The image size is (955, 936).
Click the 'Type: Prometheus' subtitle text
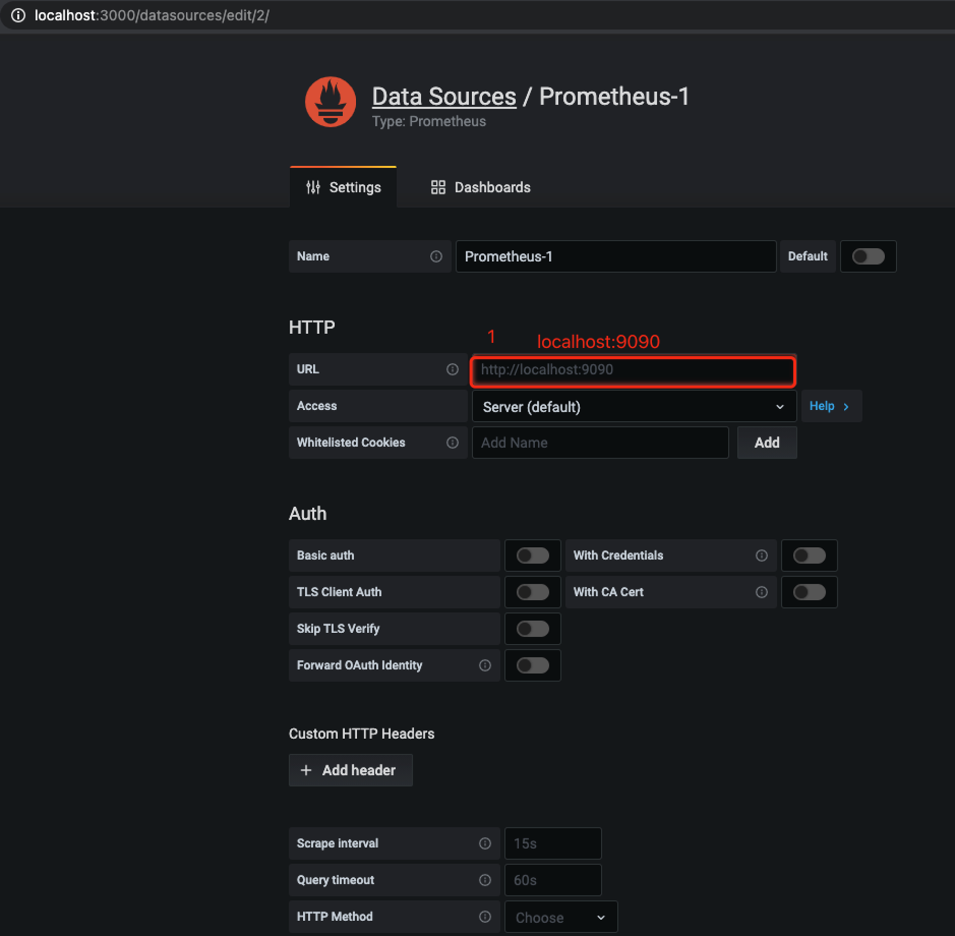pos(429,121)
